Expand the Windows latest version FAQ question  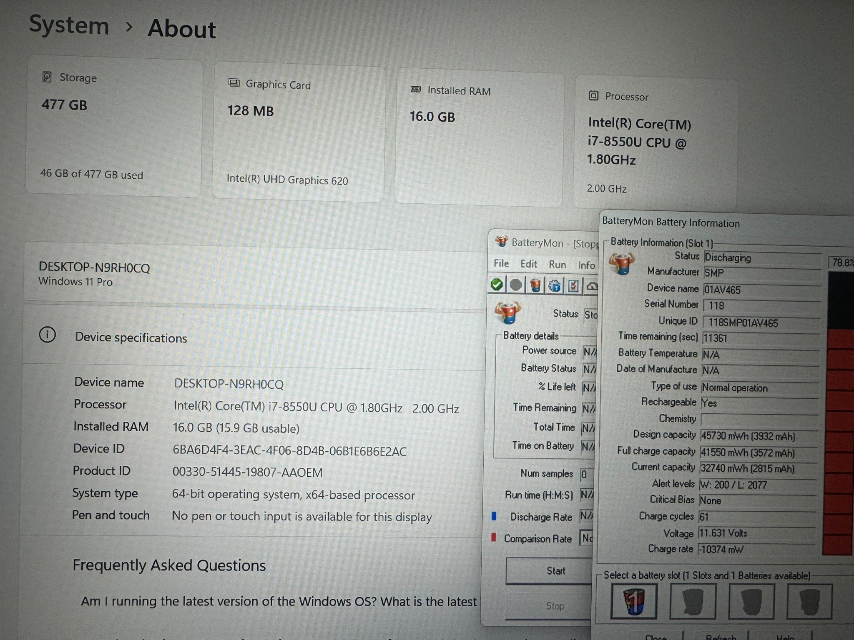point(279,601)
